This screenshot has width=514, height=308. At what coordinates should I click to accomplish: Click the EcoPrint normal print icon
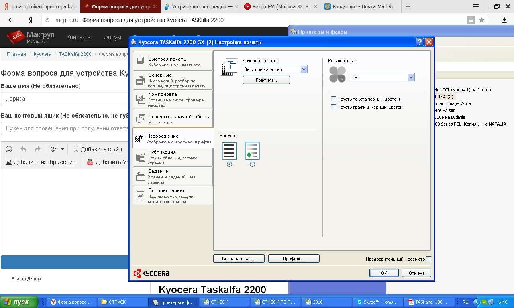pyautogui.click(x=229, y=151)
